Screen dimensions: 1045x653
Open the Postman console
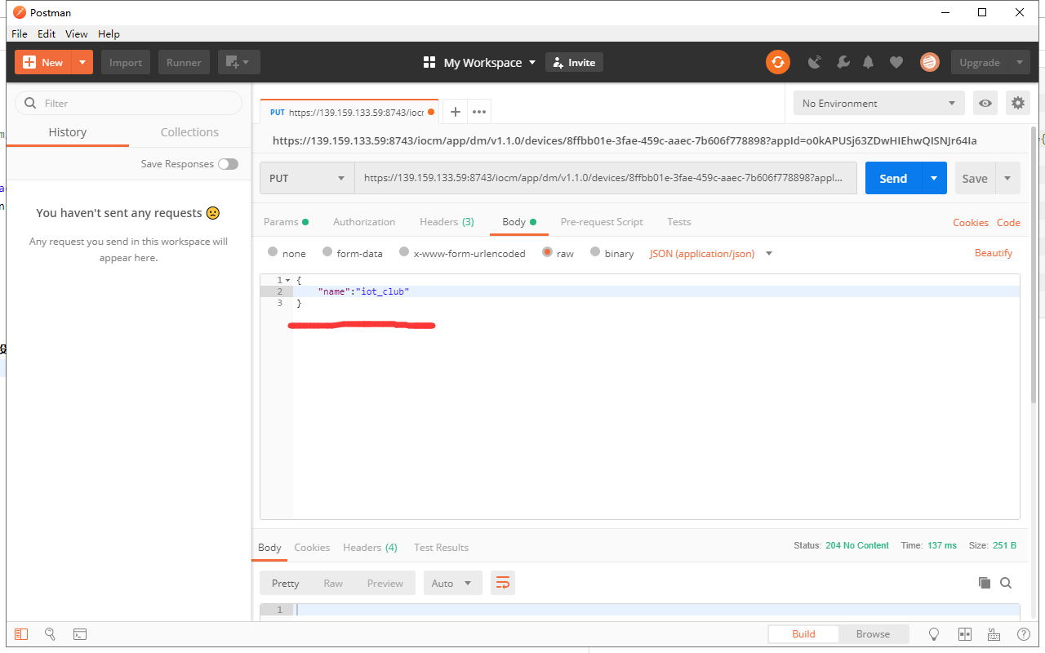coord(80,634)
